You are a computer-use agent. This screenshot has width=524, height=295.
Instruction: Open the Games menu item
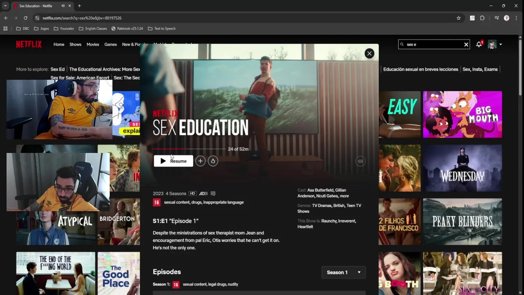(x=111, y=44)
